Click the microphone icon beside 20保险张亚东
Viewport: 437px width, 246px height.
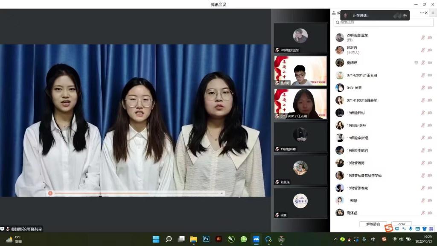(x=423, y=38)
